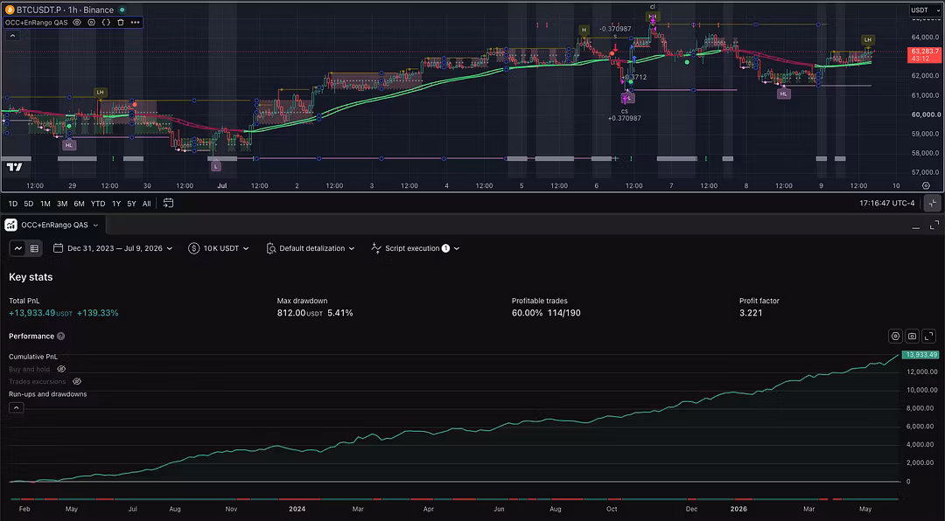Show the Trades excursions series
Viewport: 945px width, 521px height.
pos(76,381)
